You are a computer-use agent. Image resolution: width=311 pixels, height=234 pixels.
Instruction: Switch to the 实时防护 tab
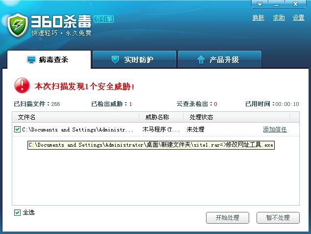[134, 59]
